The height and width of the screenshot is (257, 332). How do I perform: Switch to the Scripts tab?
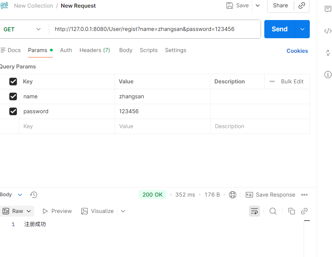click(149, 50)
